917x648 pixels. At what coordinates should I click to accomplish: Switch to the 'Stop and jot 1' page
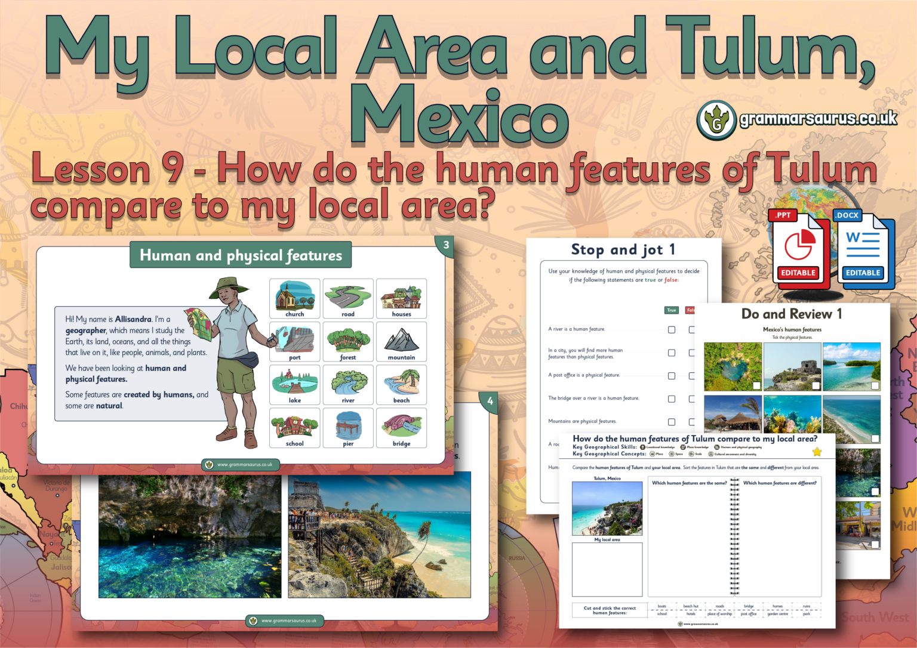click(624, 249)
